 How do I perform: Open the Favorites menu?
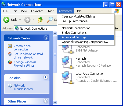pyautogui.click(x=37, y=11)
